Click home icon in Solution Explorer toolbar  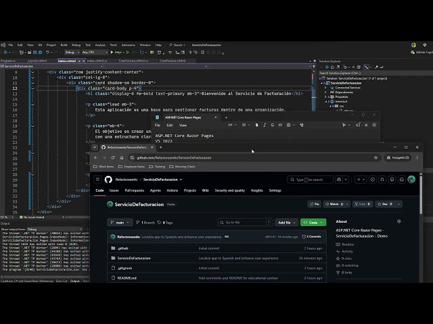[x=332, y=67]
